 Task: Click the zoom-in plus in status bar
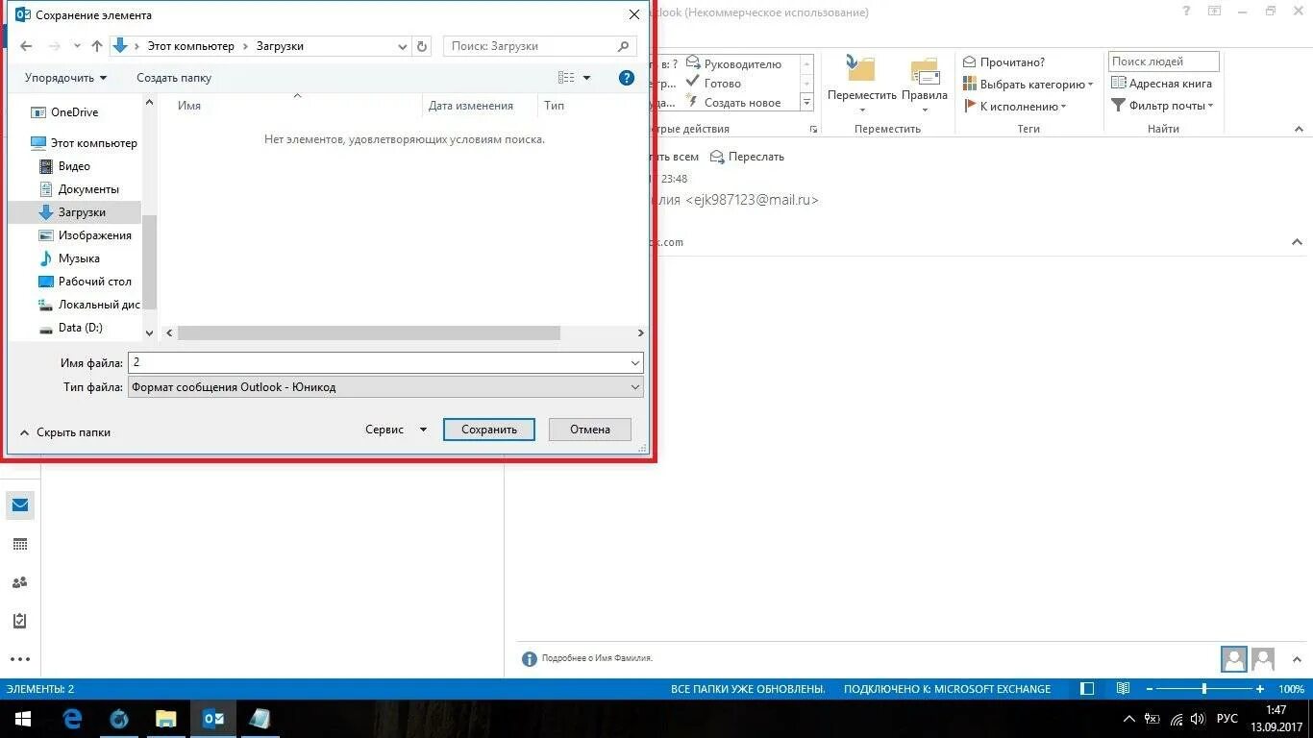[1260, 689]
